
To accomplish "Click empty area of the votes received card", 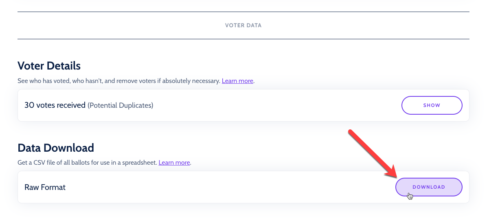I will tap(277, 105).
